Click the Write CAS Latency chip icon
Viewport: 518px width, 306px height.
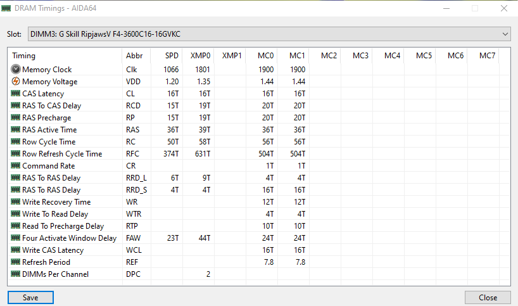click(x=16, y=250)
